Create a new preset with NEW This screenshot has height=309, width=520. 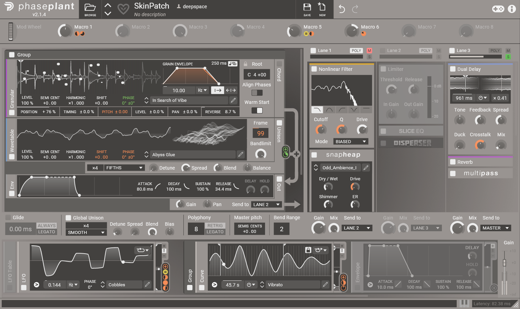(x=322, y=9)
